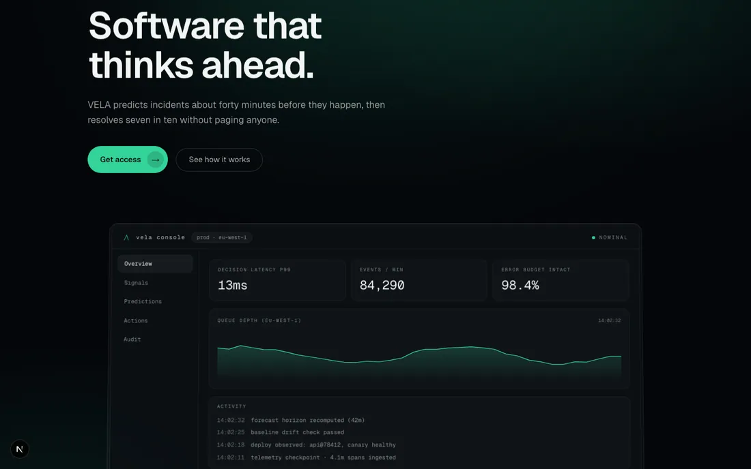This screenshot has height=469, width=751.
Task: Click the 14:02:32 timestamp on the chart panel
Action: click(x=609, y=320)
